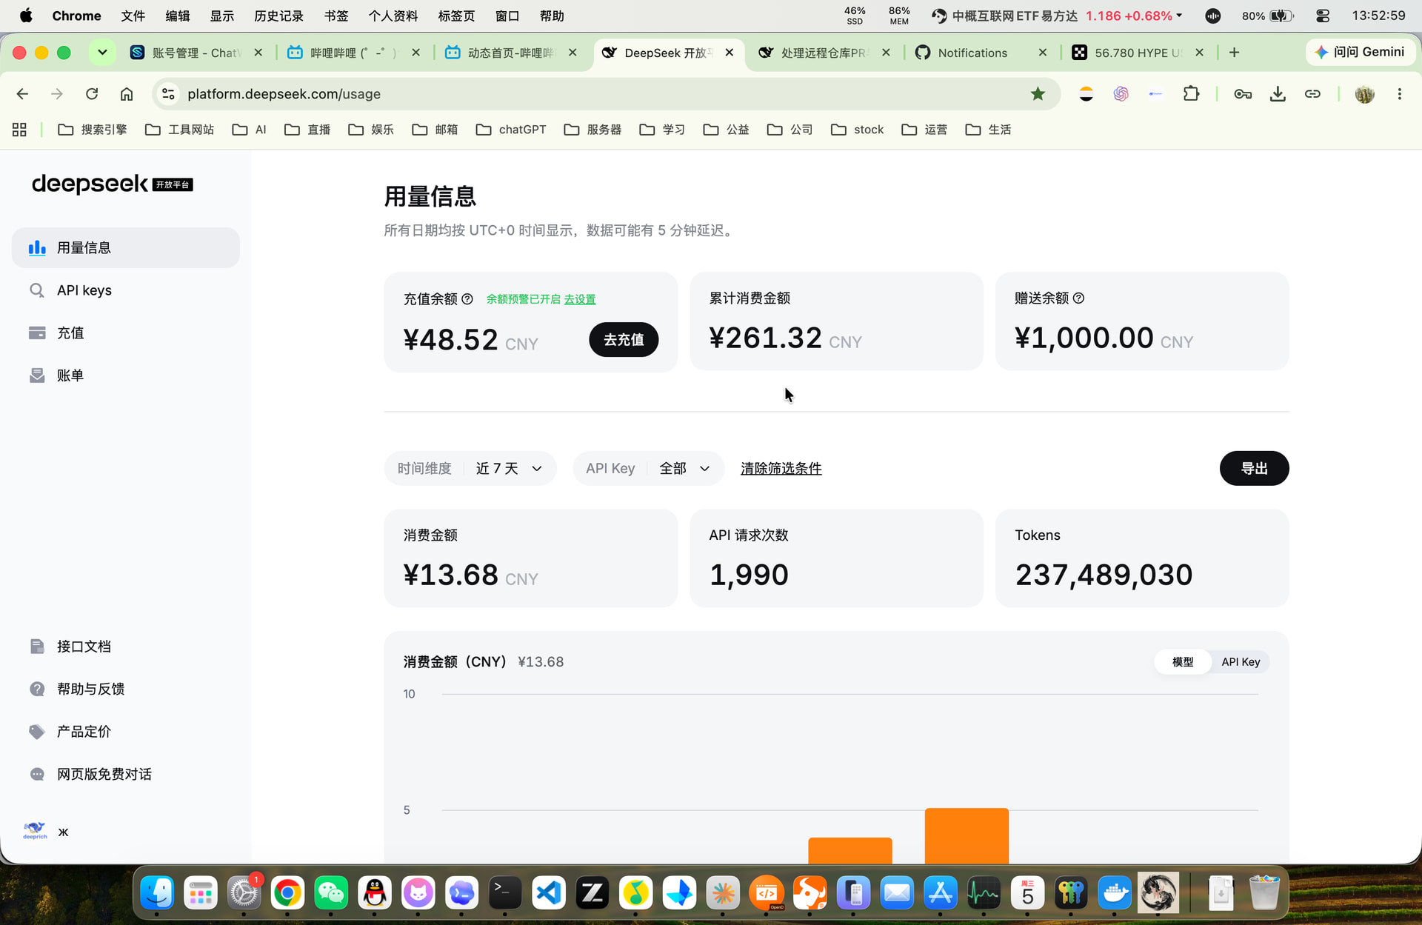1422x925 pixels.
Task: Go back to the previous page
Action: click(22, 93)
